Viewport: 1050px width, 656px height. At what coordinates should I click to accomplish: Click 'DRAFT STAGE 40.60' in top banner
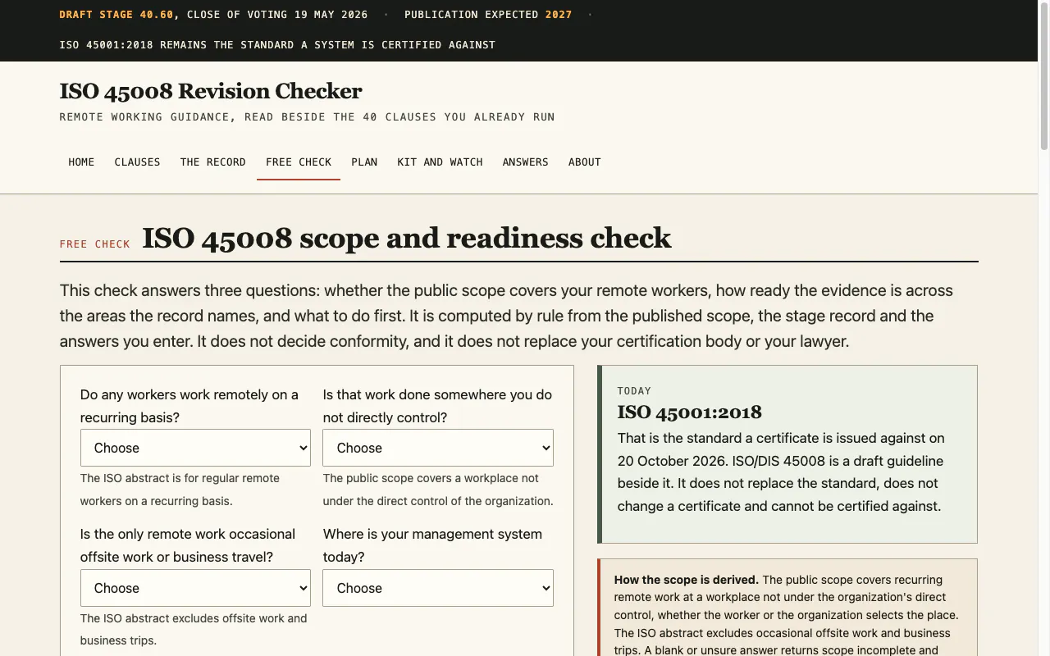pos(116,15)
